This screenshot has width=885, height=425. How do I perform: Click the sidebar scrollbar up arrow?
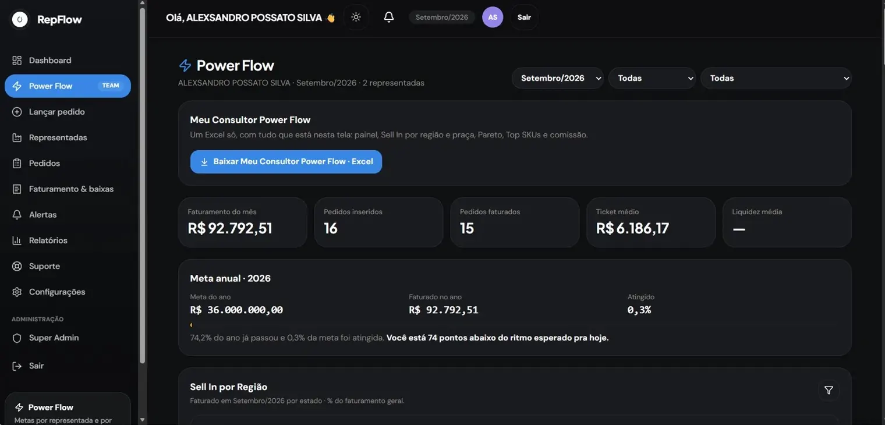[143, 3]
